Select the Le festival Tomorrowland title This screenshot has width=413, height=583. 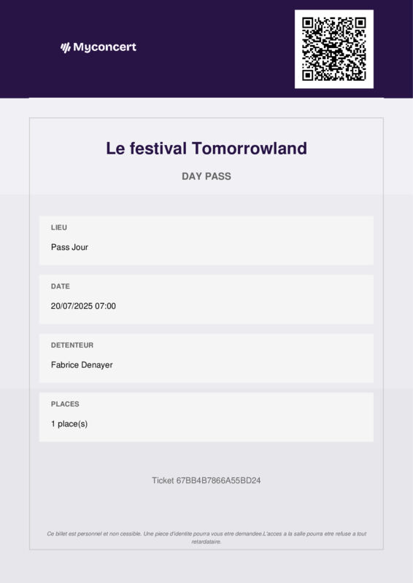[x=206, y=148]
